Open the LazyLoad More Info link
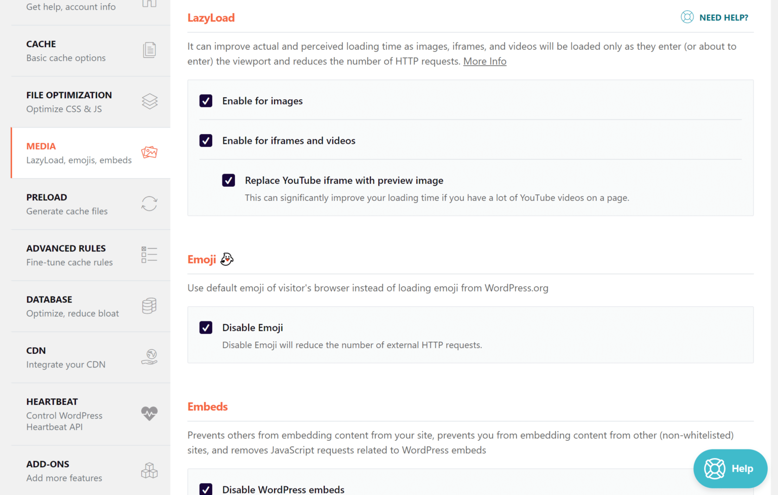778x495 pixels. pyautogui.click(x=485, y=61)
